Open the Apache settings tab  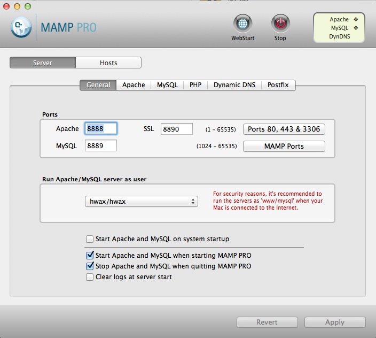pyautogui.click(x=134, y=85)
